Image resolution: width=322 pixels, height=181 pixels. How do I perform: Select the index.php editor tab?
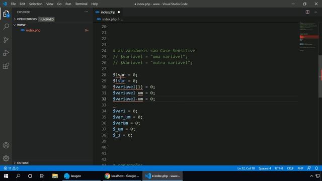tap(108, 12)
